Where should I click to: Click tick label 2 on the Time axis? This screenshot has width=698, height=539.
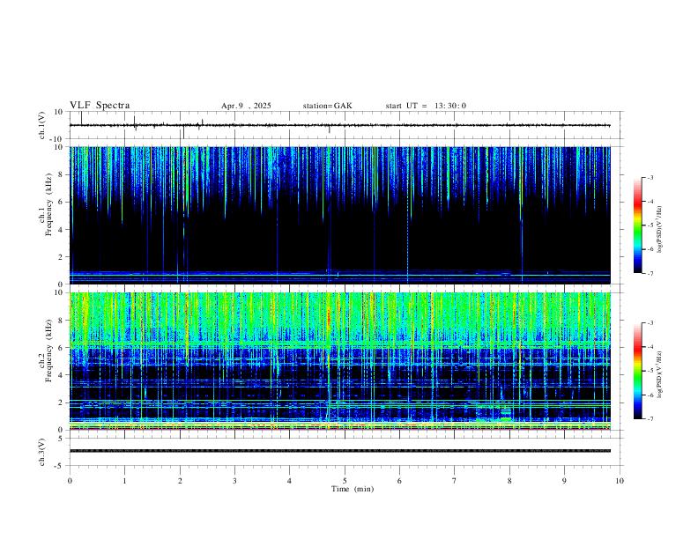point(180,481)
